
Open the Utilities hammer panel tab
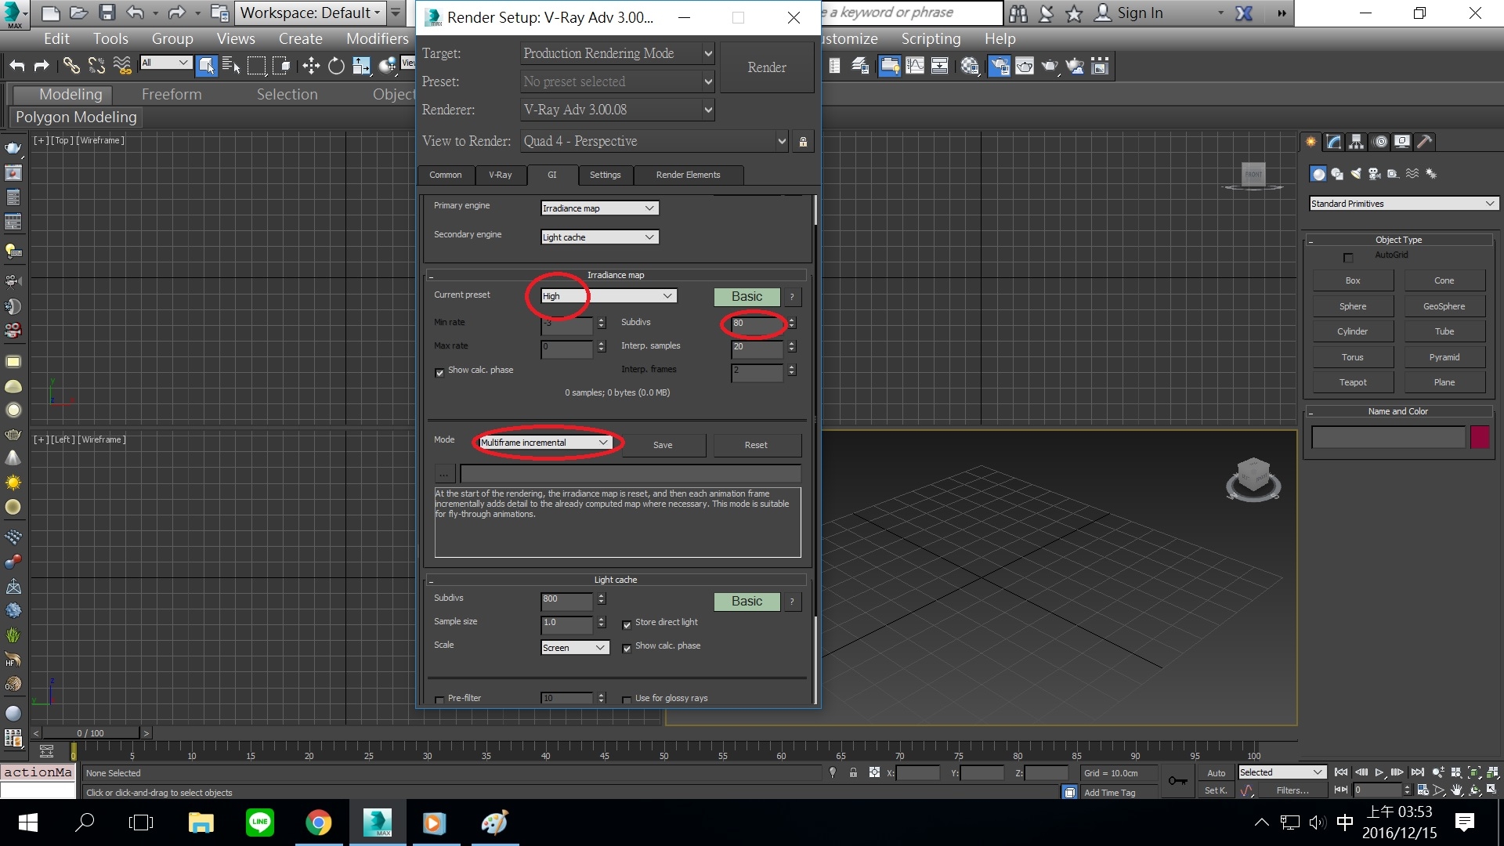[x=1425, y=142]
